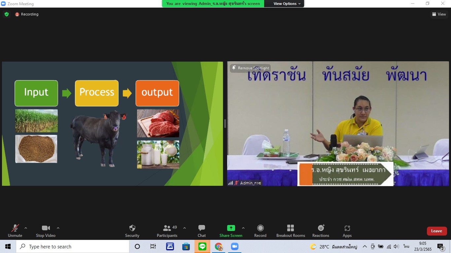Open Zoom Apps
This screenshot has height=253, width=451.
(347, 231)
